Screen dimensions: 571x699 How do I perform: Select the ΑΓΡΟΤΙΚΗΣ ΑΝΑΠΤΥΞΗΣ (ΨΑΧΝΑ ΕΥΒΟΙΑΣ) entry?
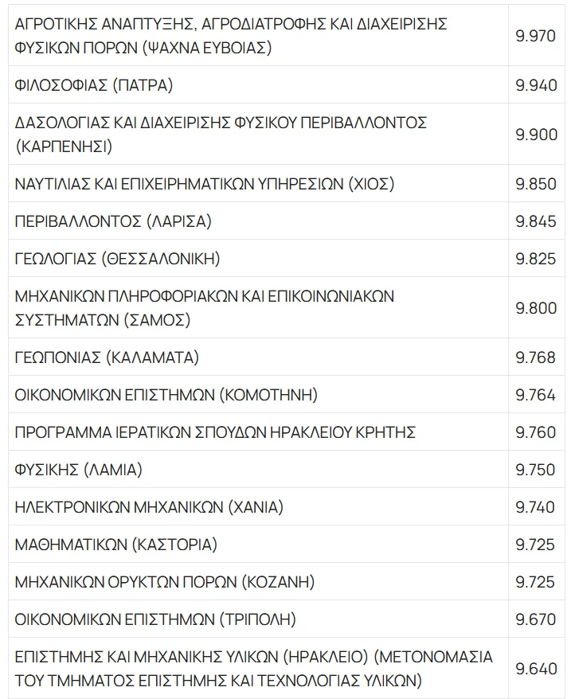[x=231, y=36]
